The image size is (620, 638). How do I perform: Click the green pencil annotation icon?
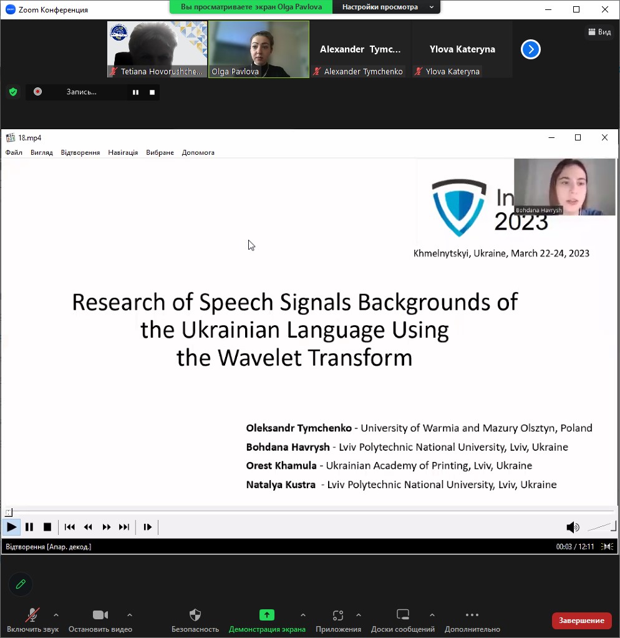[21, 584]
